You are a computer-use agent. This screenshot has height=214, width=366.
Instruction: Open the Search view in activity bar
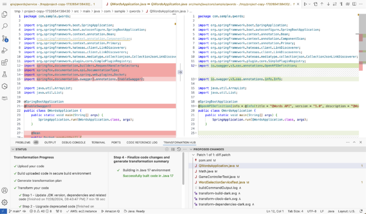[x=5, y=26]
